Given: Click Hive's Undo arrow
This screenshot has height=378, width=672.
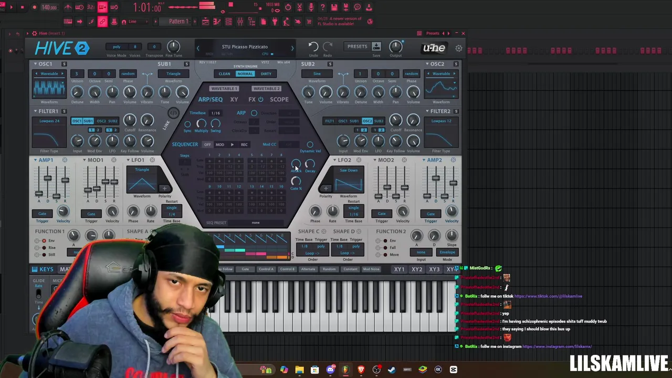Looking at the screenshot, I should pos(313,47).
